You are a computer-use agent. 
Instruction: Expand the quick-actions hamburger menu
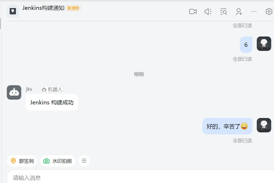84,161
